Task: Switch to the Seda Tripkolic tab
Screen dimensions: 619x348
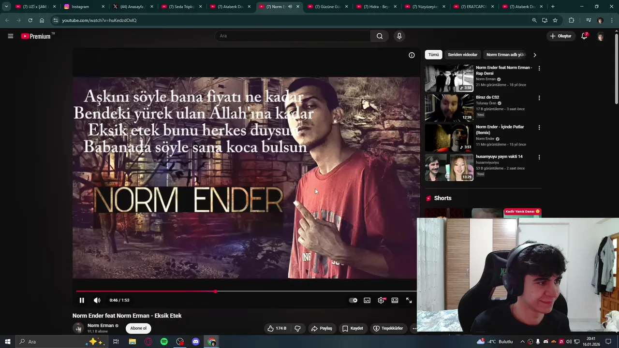Action: click(182, 7)
